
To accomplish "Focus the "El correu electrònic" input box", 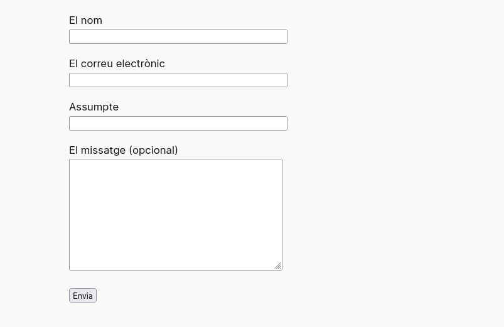I will coord(178,80).
